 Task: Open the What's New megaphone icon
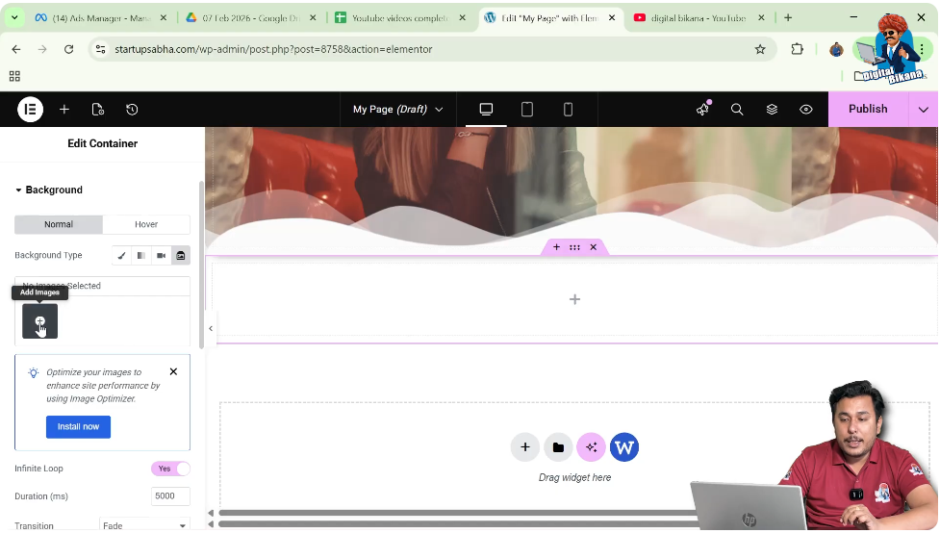click(x=702, y=109)
